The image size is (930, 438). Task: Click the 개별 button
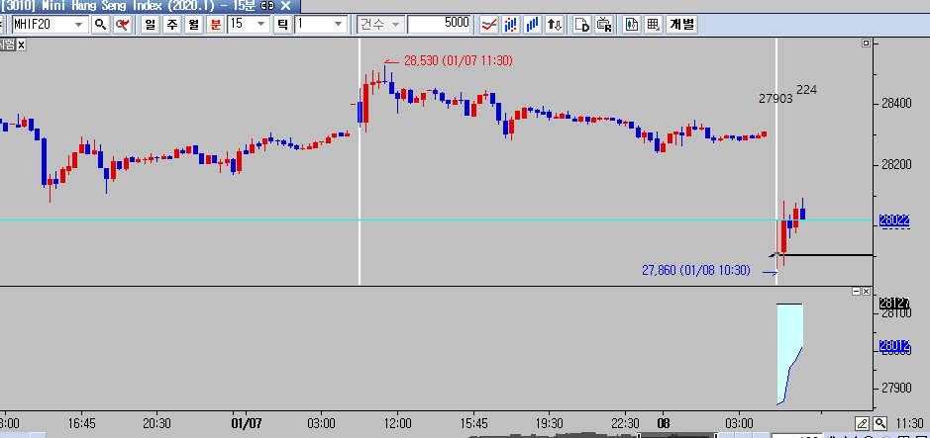point(682,23)
